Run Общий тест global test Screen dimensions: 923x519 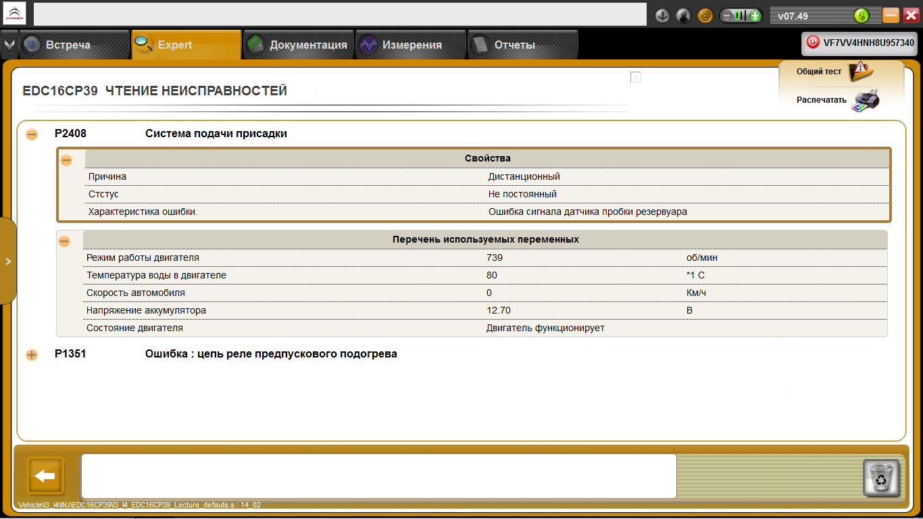[x=819, y=71]
